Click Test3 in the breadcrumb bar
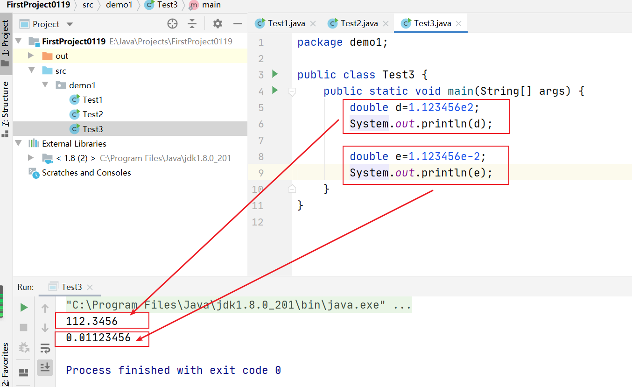The width and height of the screenshot is (632, 387). pos(161,5)
